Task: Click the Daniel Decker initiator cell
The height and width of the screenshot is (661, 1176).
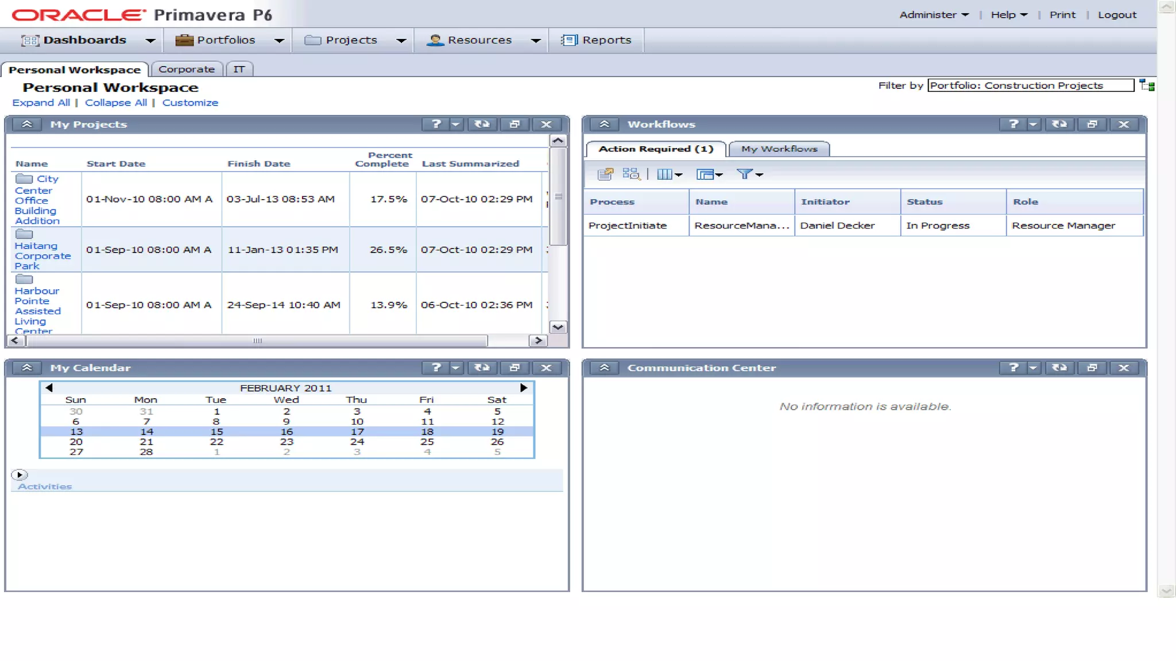Action: click(x=848, y=225)
